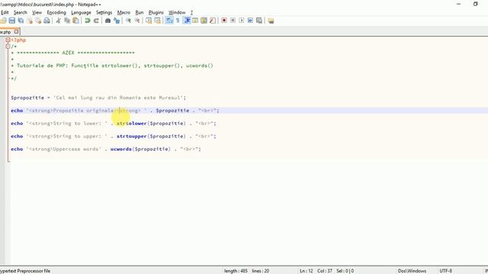This screenshot has height=274, width=488.
Task: Click the Zoom Out icon
Action: click(137, 21)
